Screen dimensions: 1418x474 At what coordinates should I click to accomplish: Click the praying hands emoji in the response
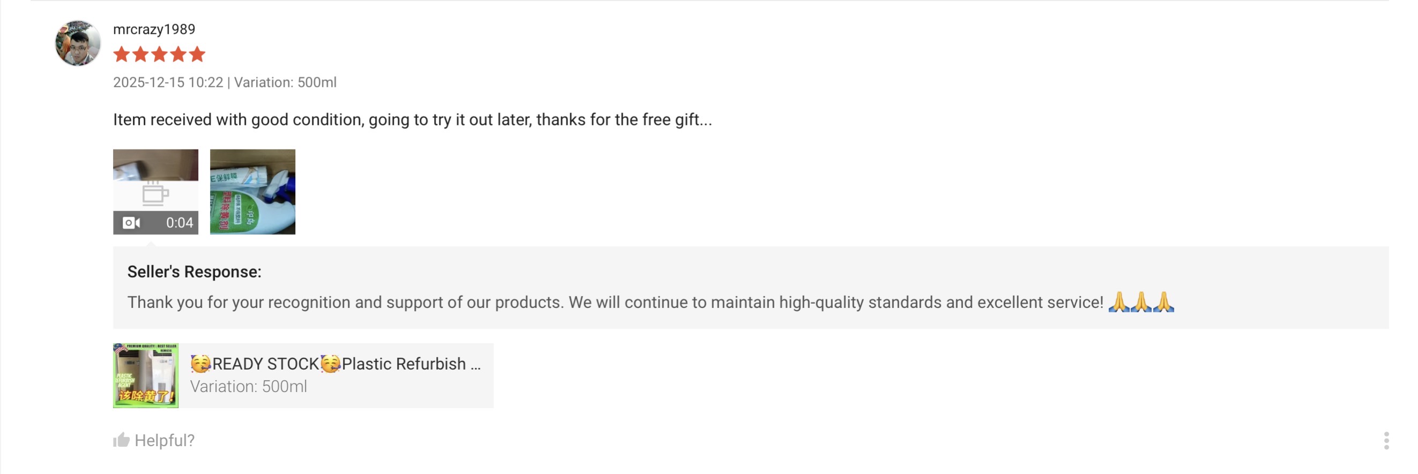1140,302
